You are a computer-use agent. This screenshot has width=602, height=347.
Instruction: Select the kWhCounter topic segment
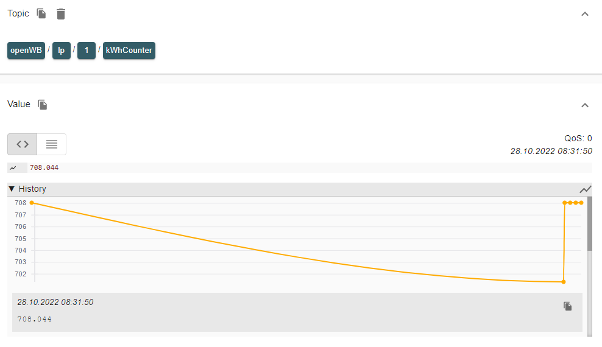point(129,51)
